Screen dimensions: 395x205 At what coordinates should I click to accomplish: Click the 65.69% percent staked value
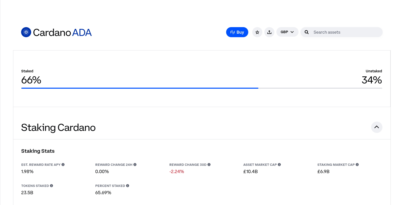[x=103, y=193]
